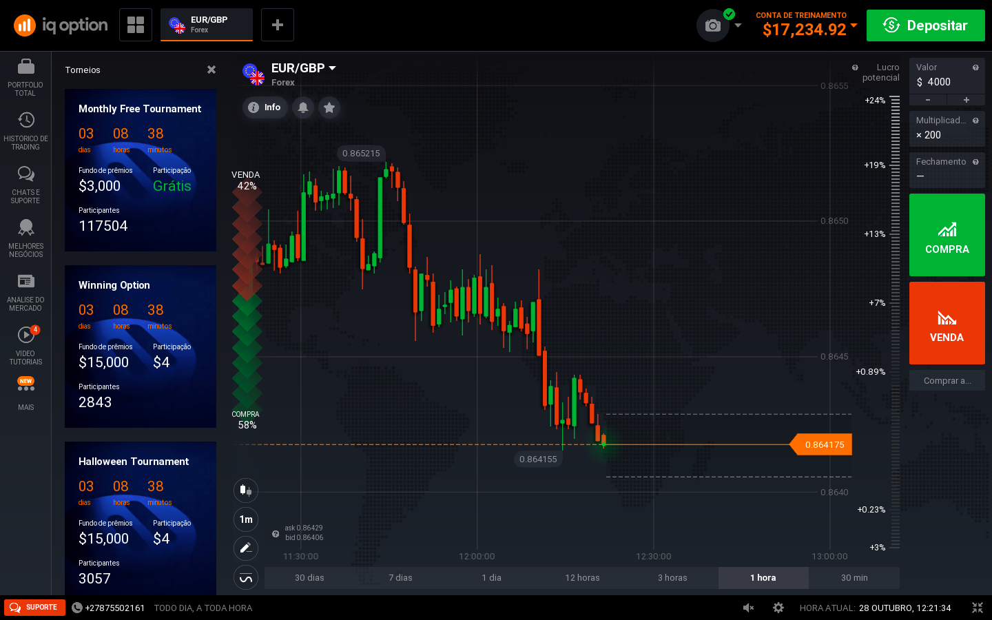The height and width of the screenshot is (620, 992).
Task: Click the Lucro potencial profit scale
Action: [895, 322]
